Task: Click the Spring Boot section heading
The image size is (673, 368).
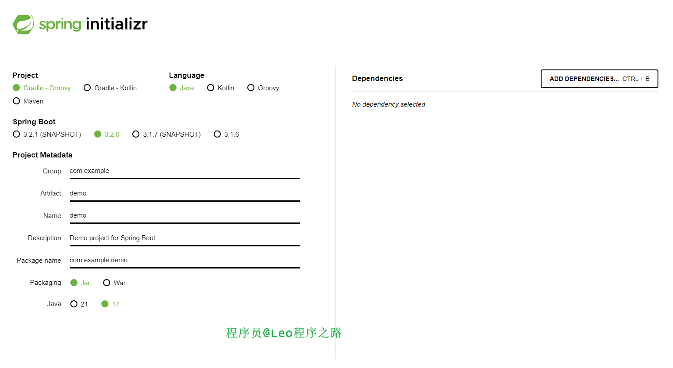Action: (x=34, y=122)
